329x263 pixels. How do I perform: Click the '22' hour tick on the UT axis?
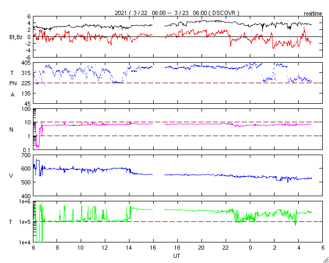(226, 248)
